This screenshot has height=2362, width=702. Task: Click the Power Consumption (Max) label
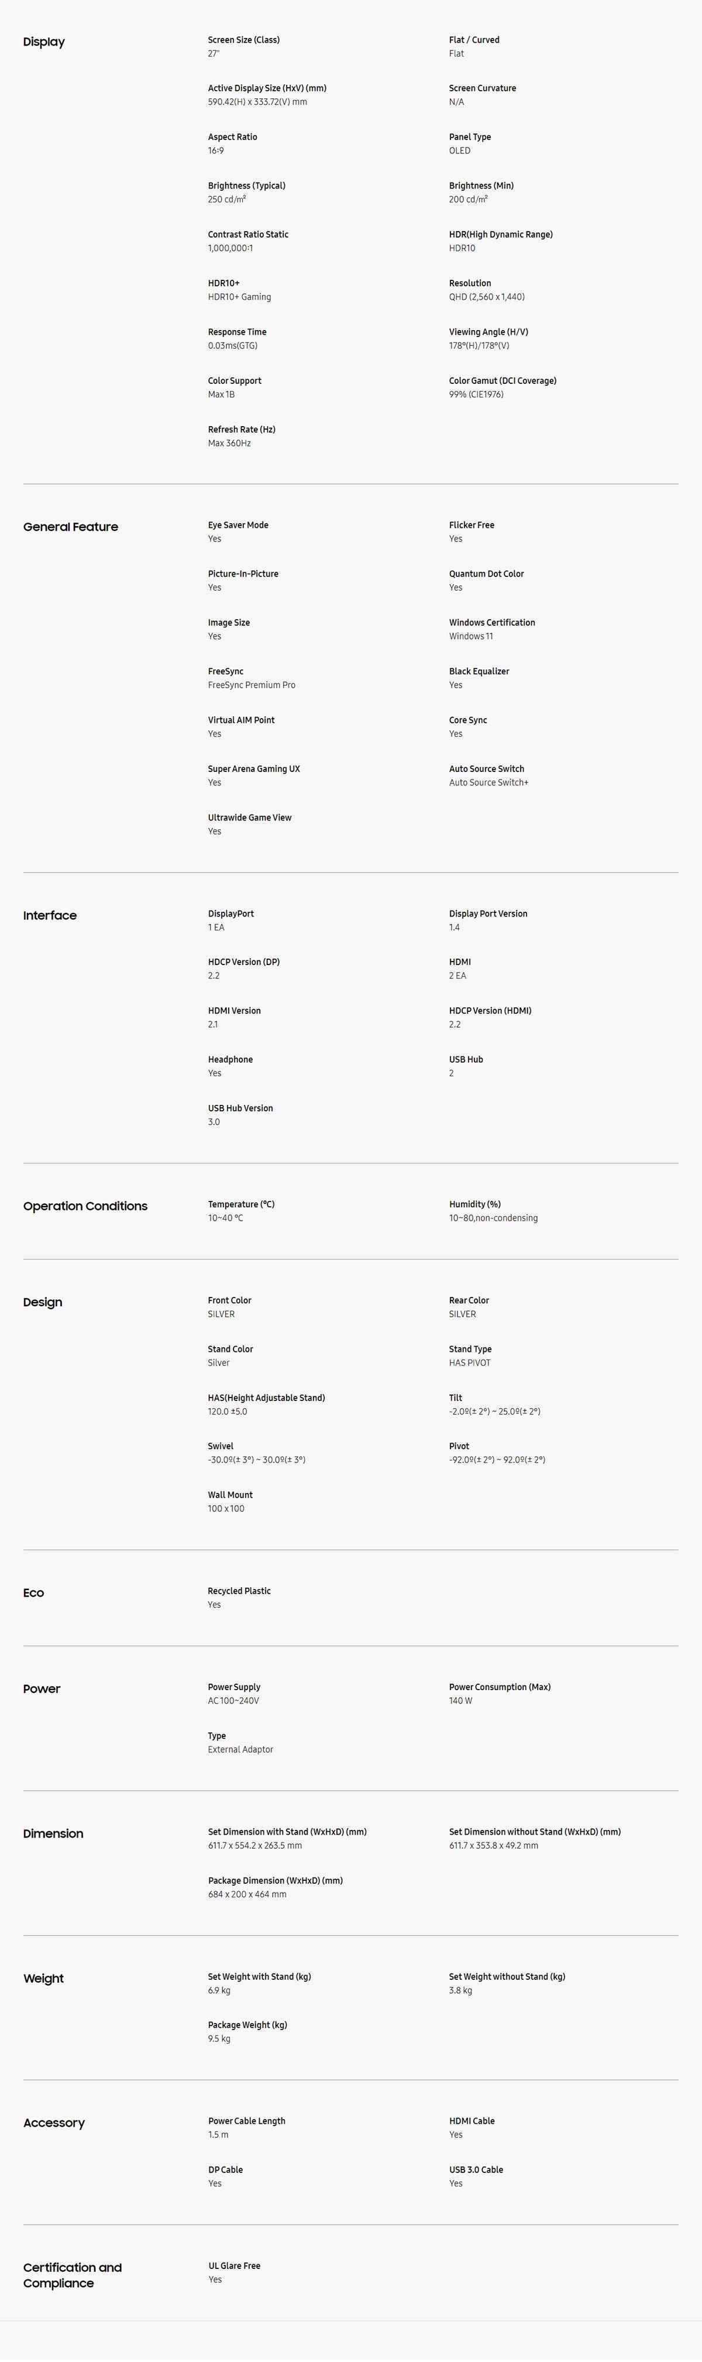tap(500, 1688)
